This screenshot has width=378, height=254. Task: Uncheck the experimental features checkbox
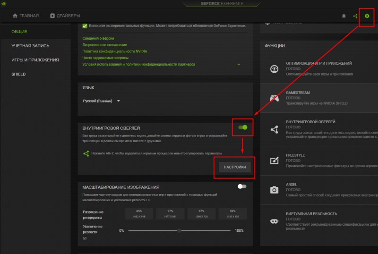point(85,26)
